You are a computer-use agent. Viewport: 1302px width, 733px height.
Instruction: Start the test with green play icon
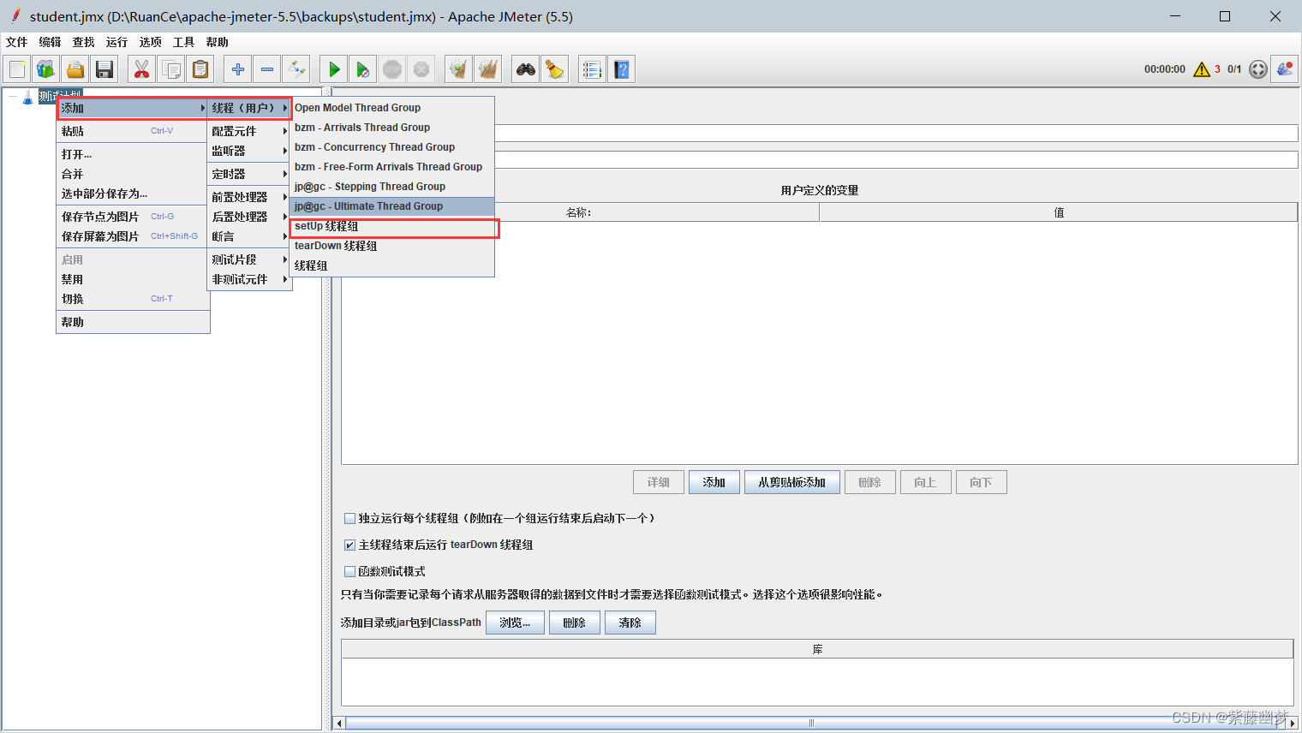click(334, 69)
